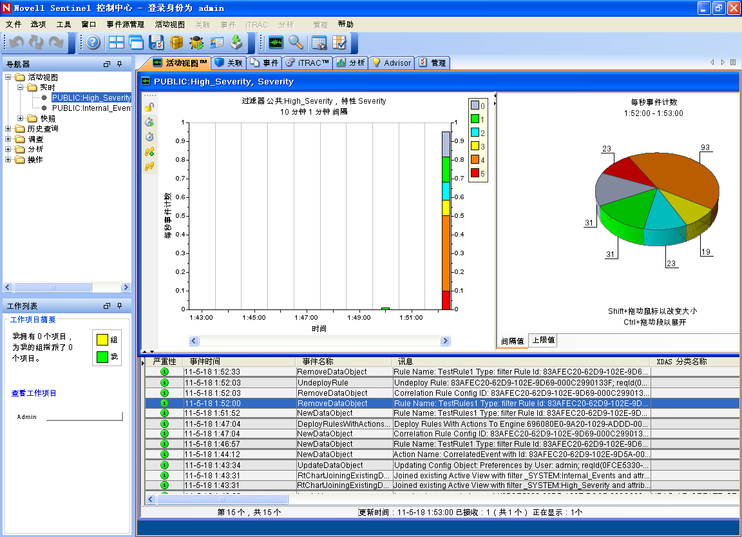Pin the 导航器 navigator panel
Image resolution: width=742 pixels, height=537 pixels.
120,64
